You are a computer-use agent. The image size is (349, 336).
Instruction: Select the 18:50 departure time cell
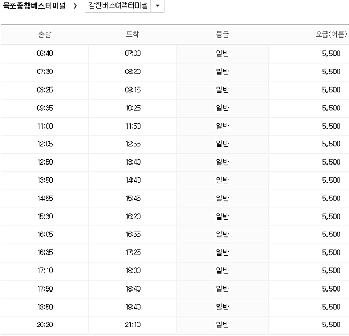coord(45,307)
